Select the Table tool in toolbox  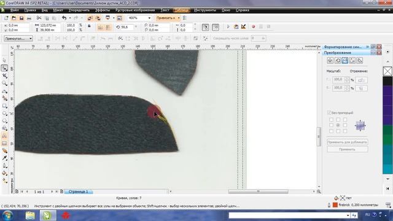pyautogui.click(x=4, y=143)
